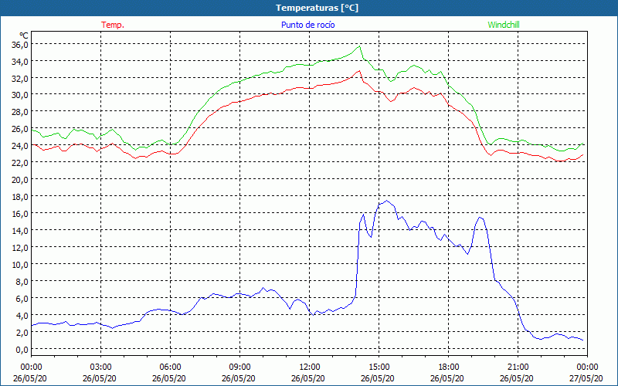Click the 10,0 y-axis value

coord(20,264)
